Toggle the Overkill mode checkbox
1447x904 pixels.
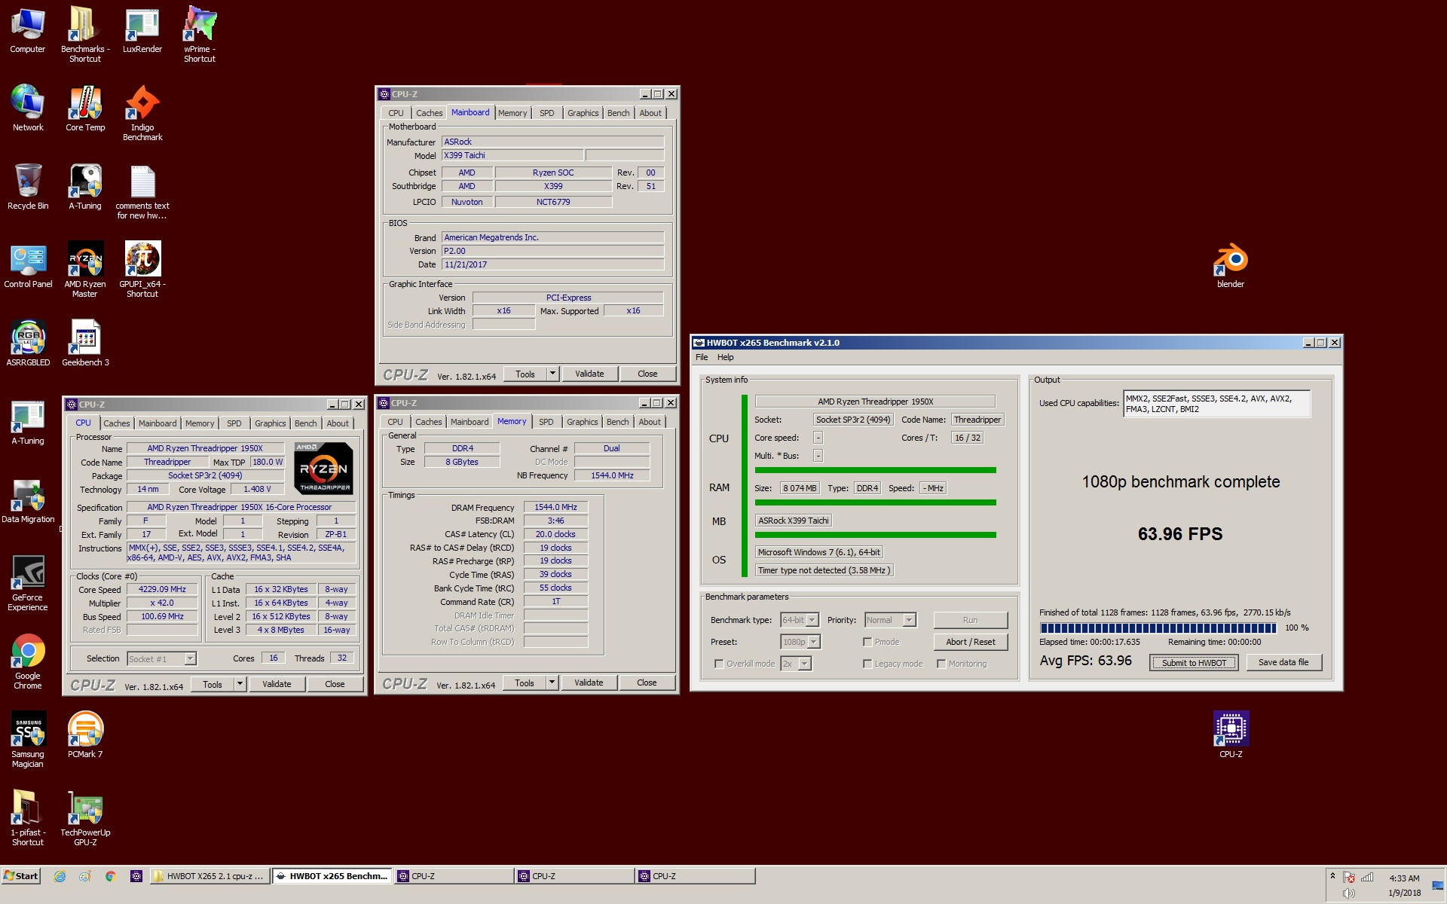coord(719,664)
